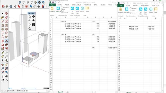Activate the Orbit tool

pos(3,65)
